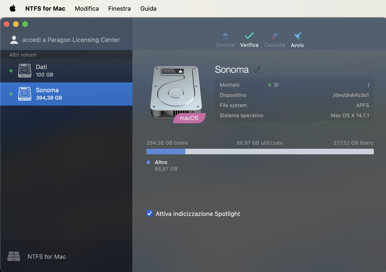Screen dimensions: 386x272
Task: Select the Sonoma 394,38 GB volume
Action: [x=66, y=94]
